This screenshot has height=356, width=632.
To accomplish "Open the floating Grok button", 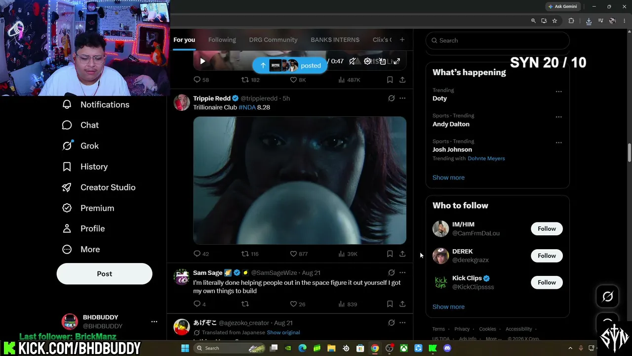I will 608,296.
